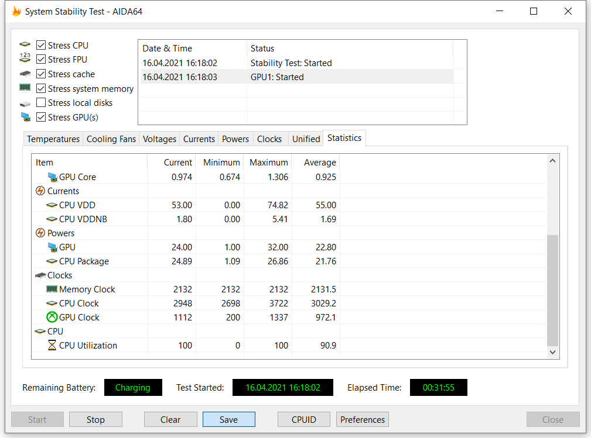Screen dimensions: 591x438
Task: Click the Stop button
Action: [x=95, y=419]
